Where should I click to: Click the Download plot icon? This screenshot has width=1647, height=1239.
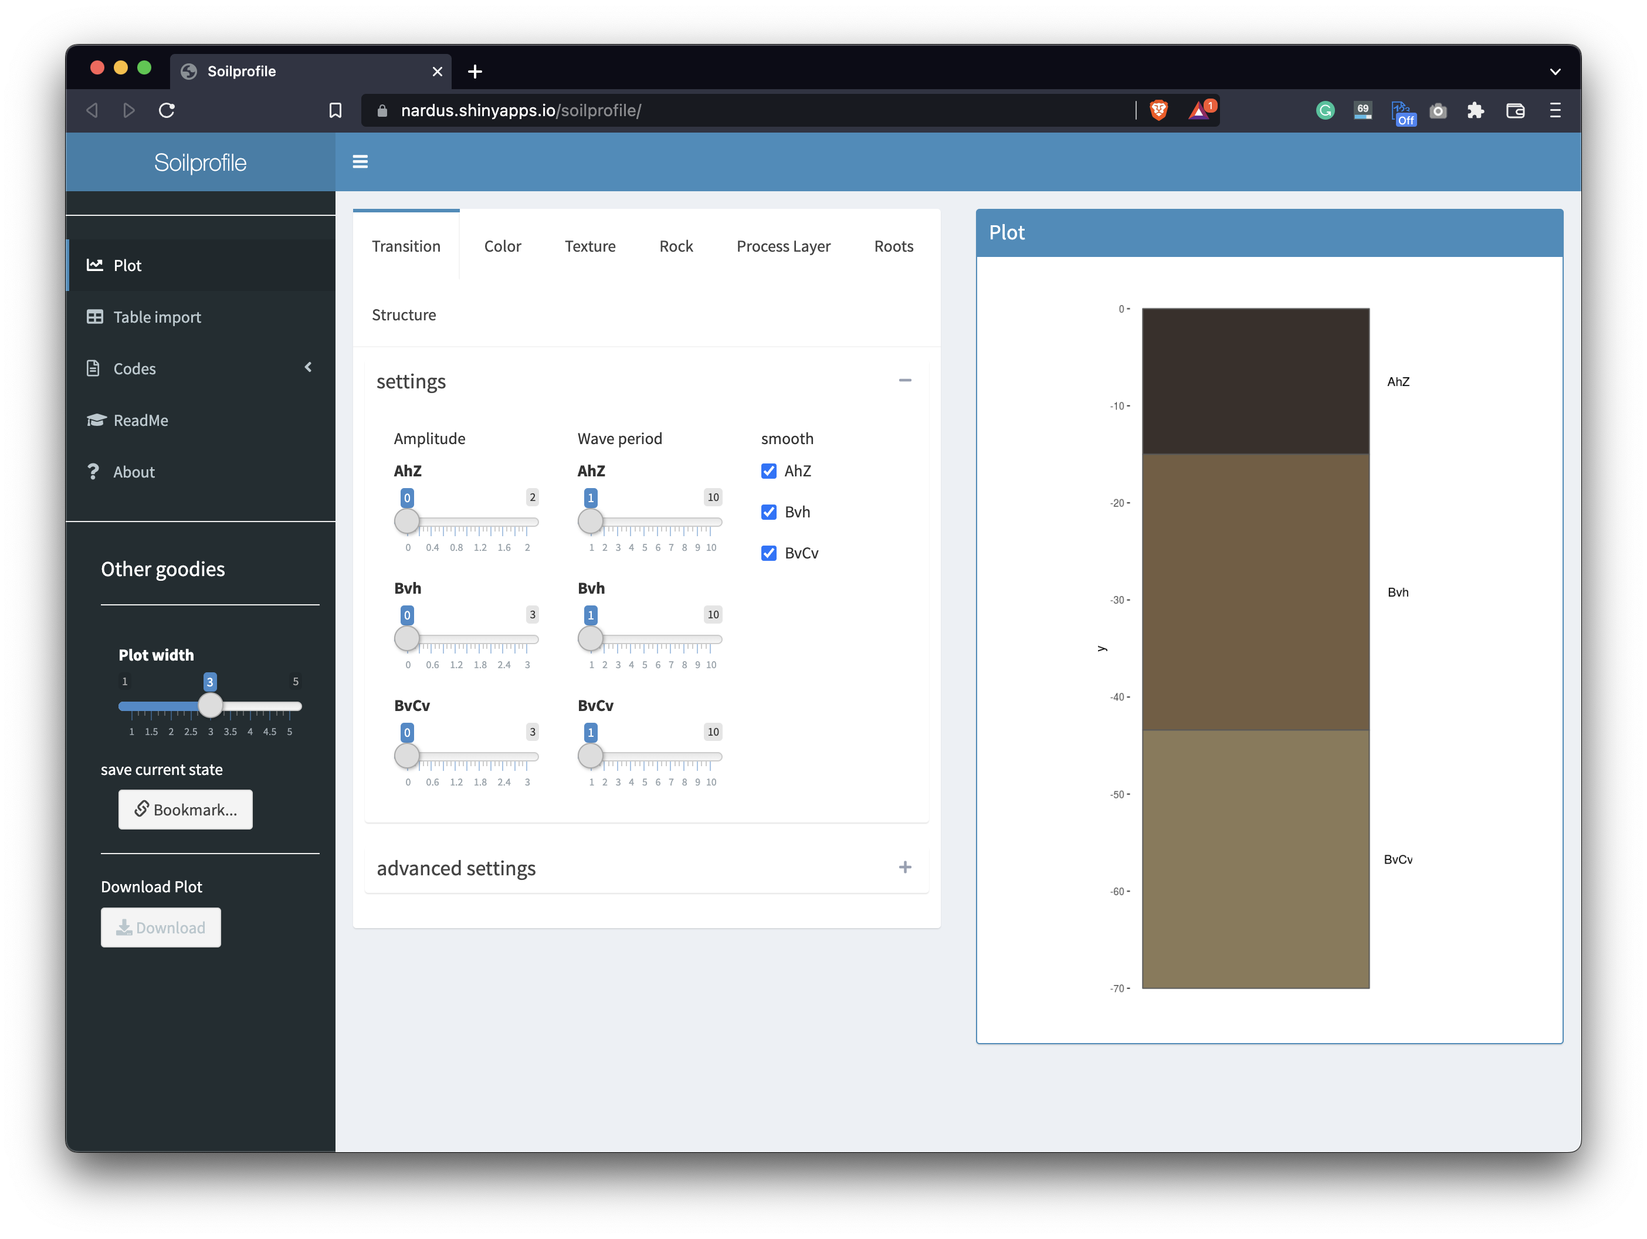124,927
